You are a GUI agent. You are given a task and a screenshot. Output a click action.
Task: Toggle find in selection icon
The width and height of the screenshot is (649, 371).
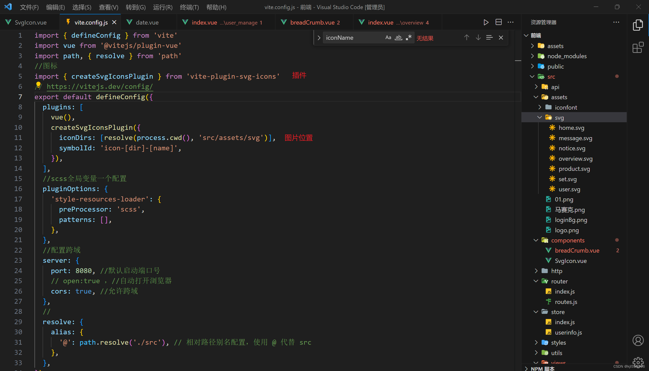coord(489,37)
